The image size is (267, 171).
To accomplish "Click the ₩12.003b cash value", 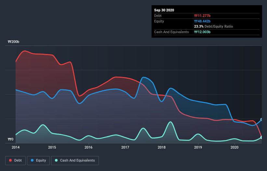I will click(x=202, y=32).
